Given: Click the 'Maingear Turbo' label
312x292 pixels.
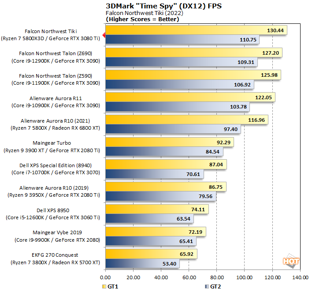Looking at the screenshot, I should pos(52,143).
